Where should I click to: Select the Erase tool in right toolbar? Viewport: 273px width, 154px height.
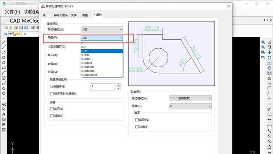pyautogui.click(x=270, y=42)
